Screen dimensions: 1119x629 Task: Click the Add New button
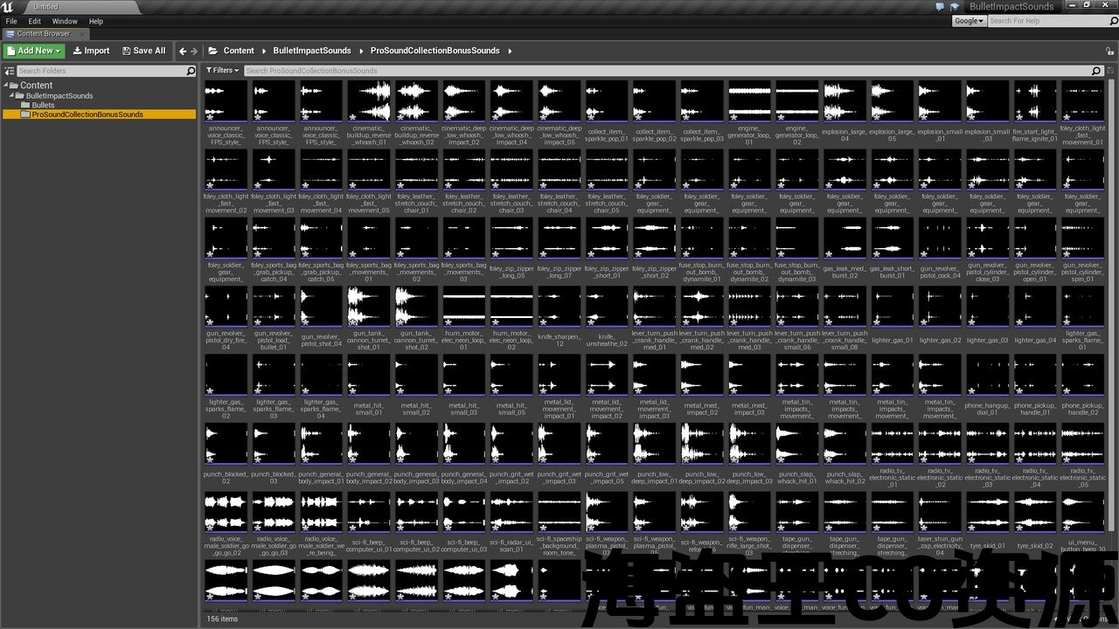point(34,51)
